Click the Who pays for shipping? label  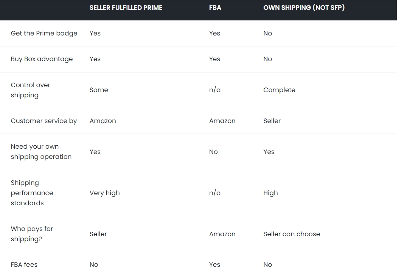(x=32, y=234)
